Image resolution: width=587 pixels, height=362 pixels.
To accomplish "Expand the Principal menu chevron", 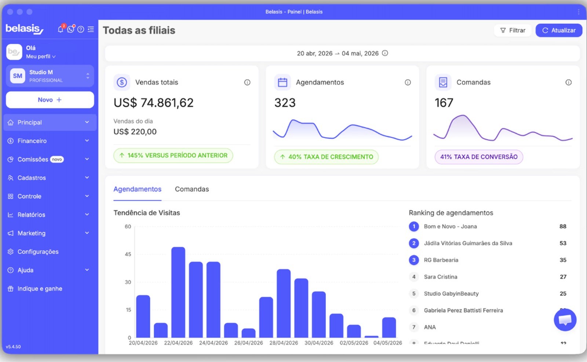I will coord(87,122).
